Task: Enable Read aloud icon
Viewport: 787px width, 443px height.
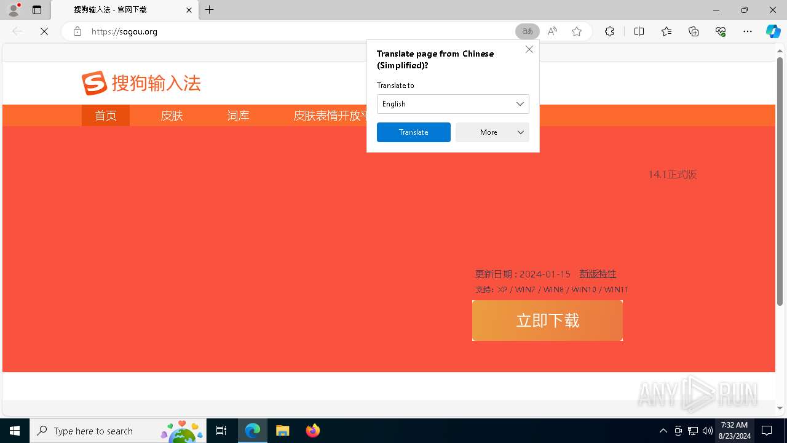Action: pos(552,31)
